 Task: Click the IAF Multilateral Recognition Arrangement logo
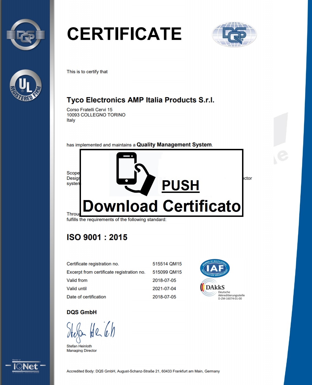(215, 268)
